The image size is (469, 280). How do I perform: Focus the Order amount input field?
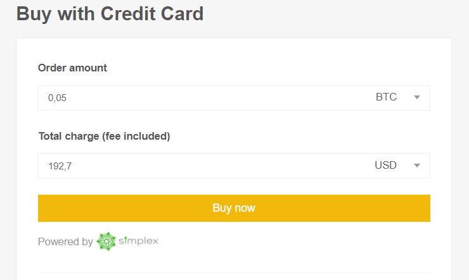pos(234,98)
